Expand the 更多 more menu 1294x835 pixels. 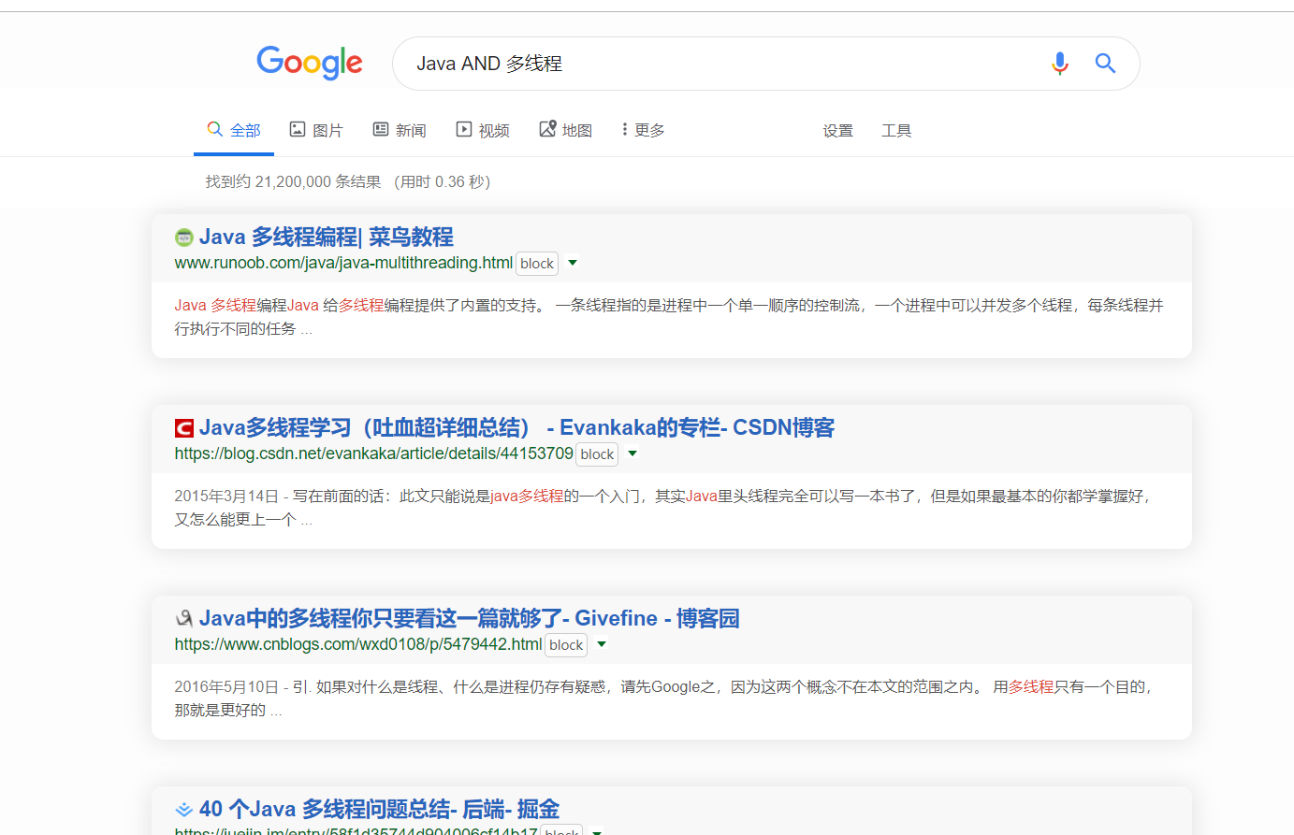pos(643,130)
